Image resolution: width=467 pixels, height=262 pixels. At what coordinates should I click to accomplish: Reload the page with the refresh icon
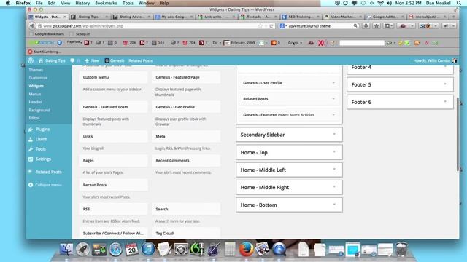[271, 26]
